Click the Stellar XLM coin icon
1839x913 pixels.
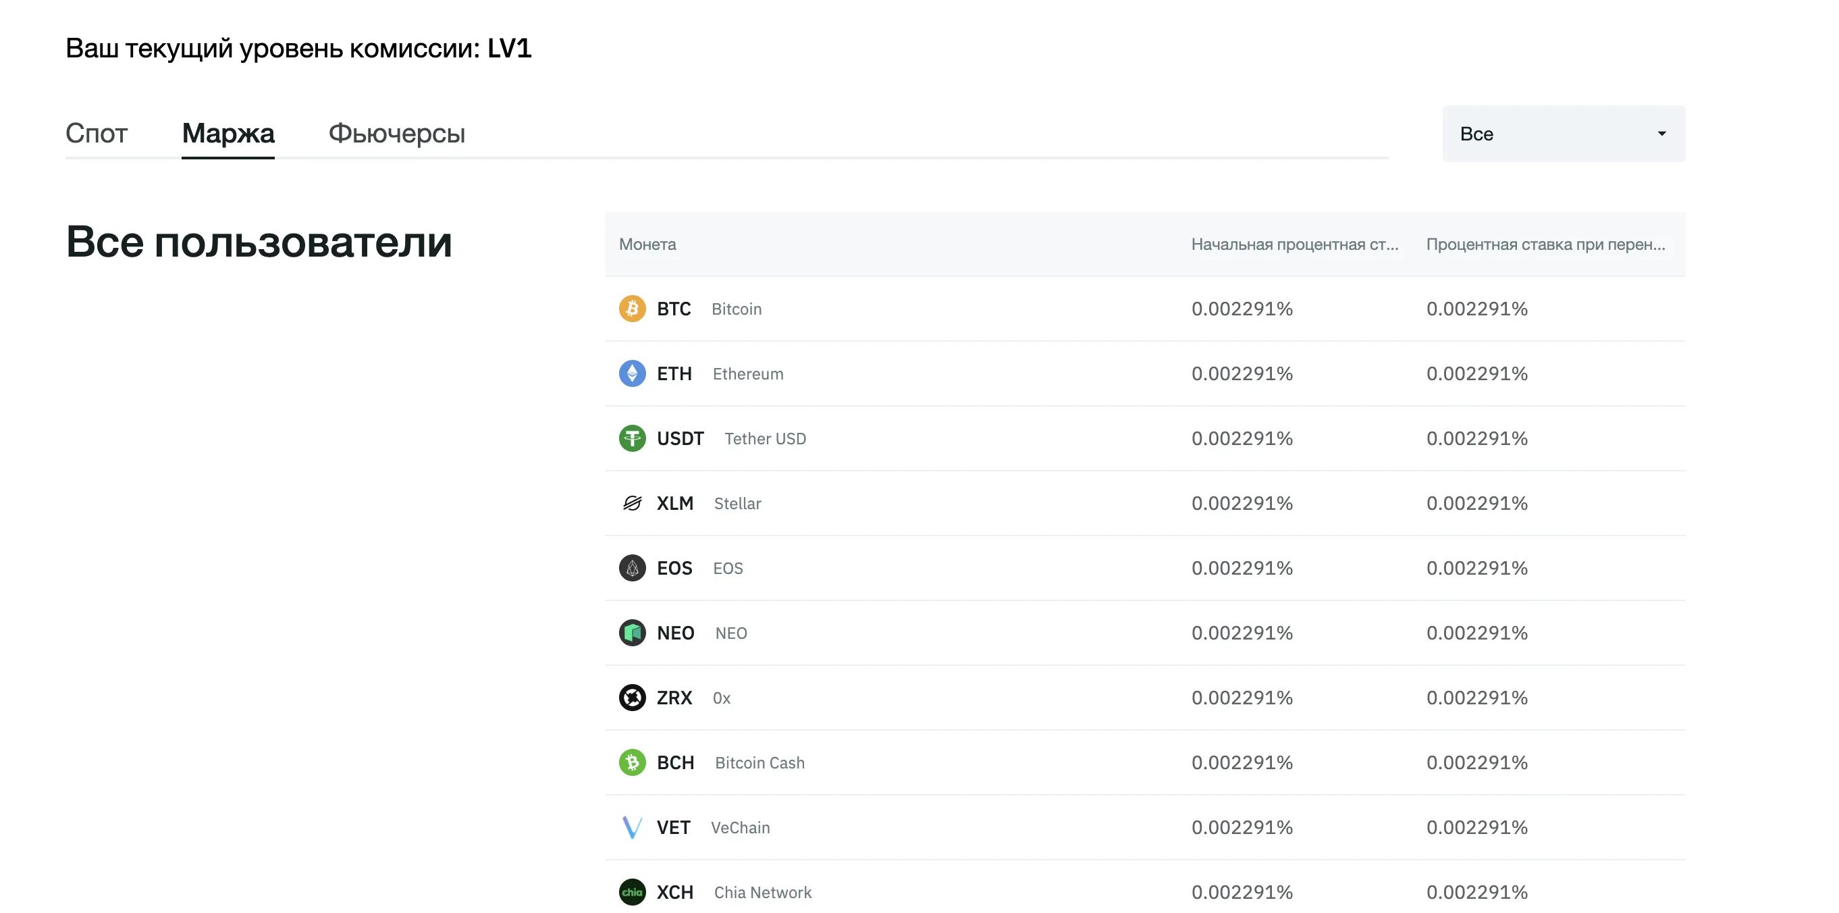tap(632, 503)
